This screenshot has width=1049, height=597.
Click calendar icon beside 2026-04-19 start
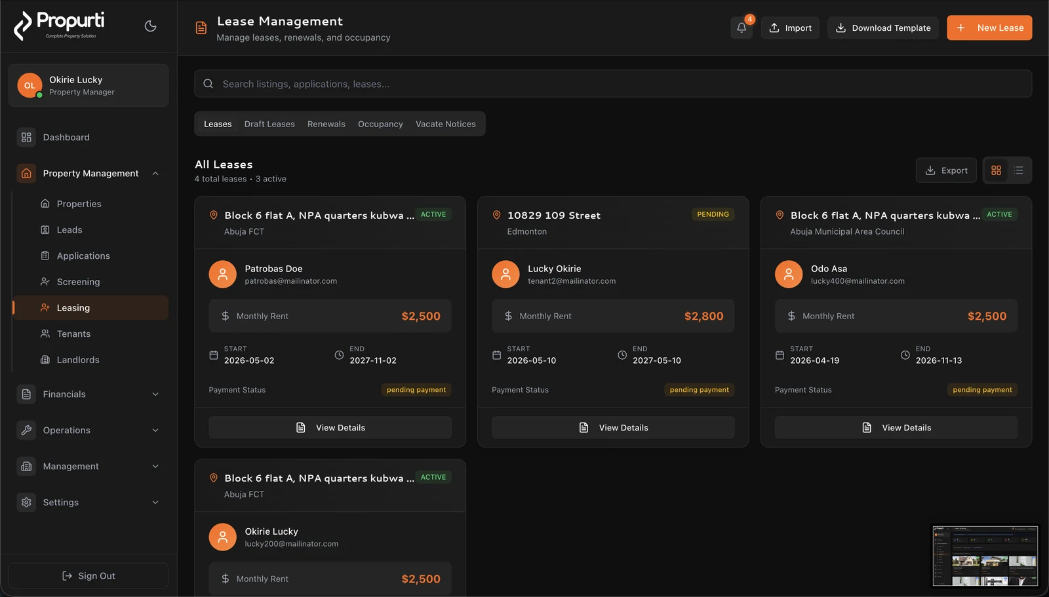(780, 355)
